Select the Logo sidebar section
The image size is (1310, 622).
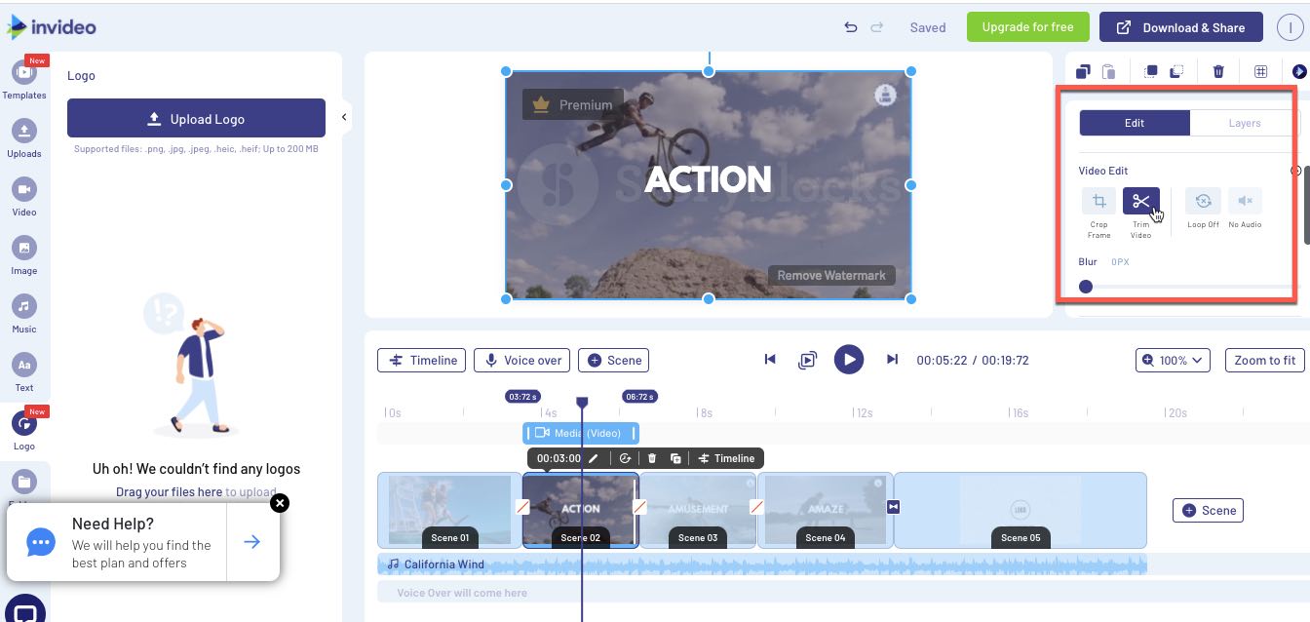click(24, 430)
